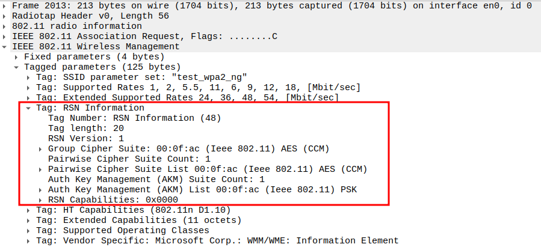Expand Radiotap Header v0 details

pyautogui.click(x=5, y=16)
